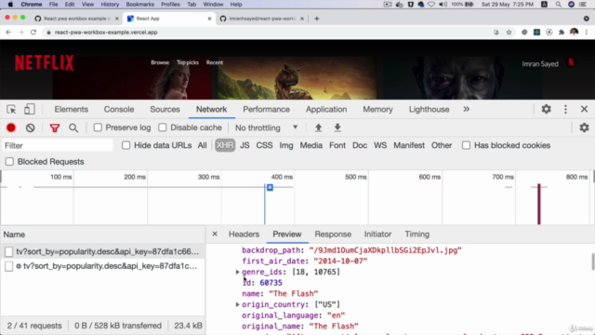The width and height of the screenshot is (595, 335).
Task: Show the Timing tab of request
Action: pos(417,234)
